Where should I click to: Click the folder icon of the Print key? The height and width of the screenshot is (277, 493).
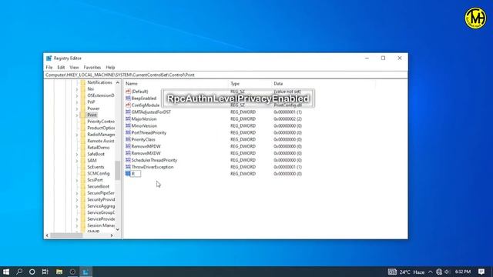click(83, 115)
